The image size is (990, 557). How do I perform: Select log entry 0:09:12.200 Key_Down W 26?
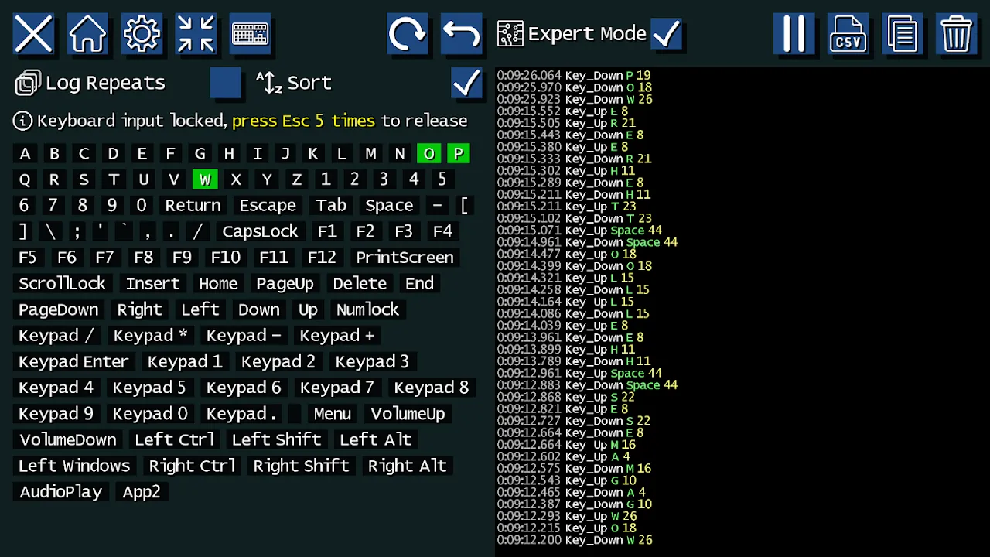575,540
